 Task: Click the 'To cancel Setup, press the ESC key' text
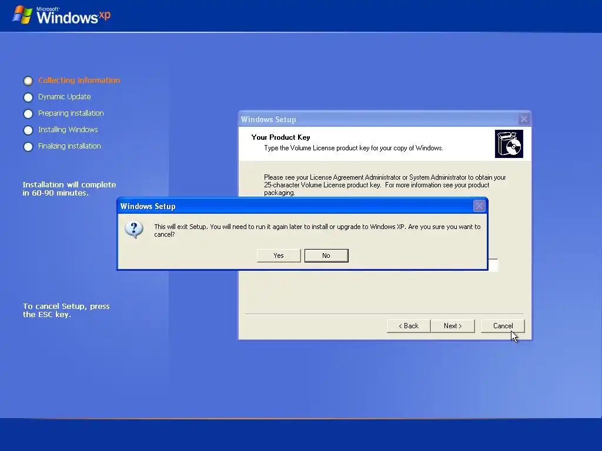pos(66,310)
